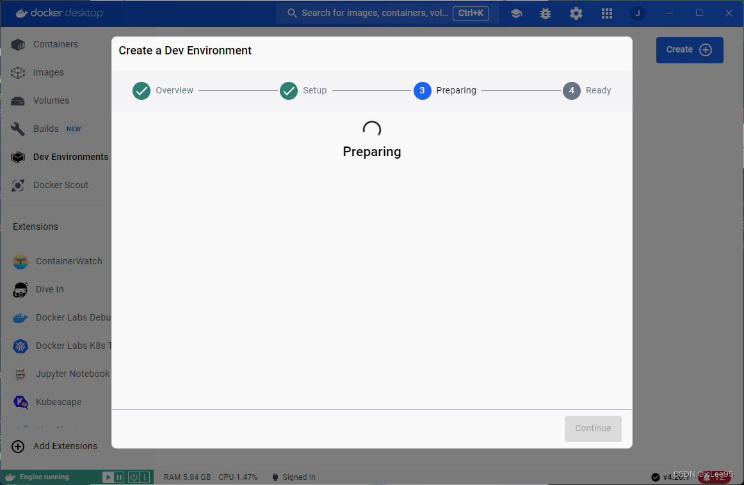This screenshot has height=485, width=744.
Task: Click the disabled Continue button
Action: point(593,429)
